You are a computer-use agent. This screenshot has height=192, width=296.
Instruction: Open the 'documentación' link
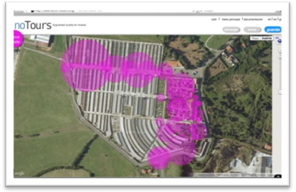[x=253, y=19]
